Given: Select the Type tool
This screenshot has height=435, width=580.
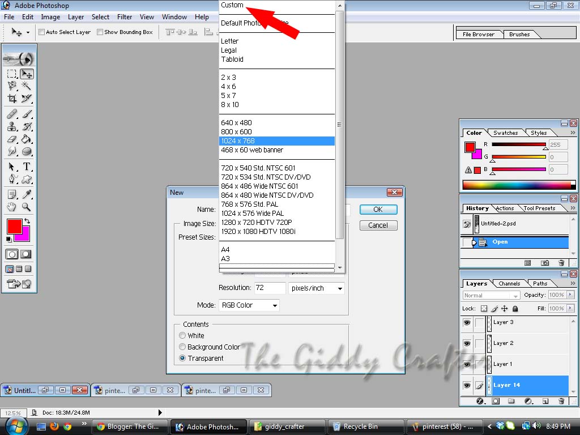Looking at the screenshot, I should 27,167.
